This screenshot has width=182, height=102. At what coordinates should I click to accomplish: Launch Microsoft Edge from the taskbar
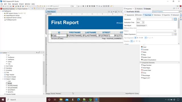coord(78,99)
